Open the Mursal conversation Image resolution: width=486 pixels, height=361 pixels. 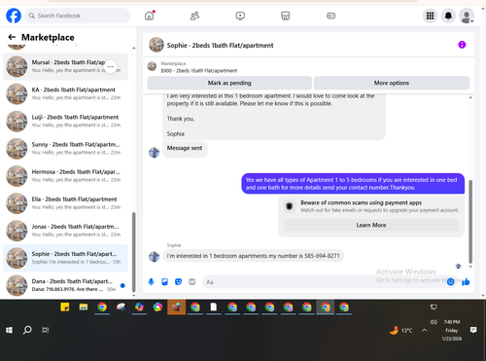[x=65, y=66]
